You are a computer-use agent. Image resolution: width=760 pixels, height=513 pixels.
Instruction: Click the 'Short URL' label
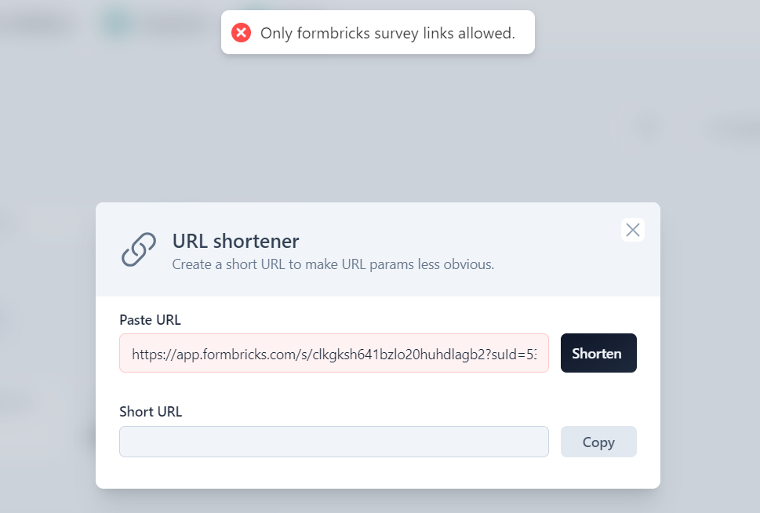pyautogui.click(x=151, y=412)
